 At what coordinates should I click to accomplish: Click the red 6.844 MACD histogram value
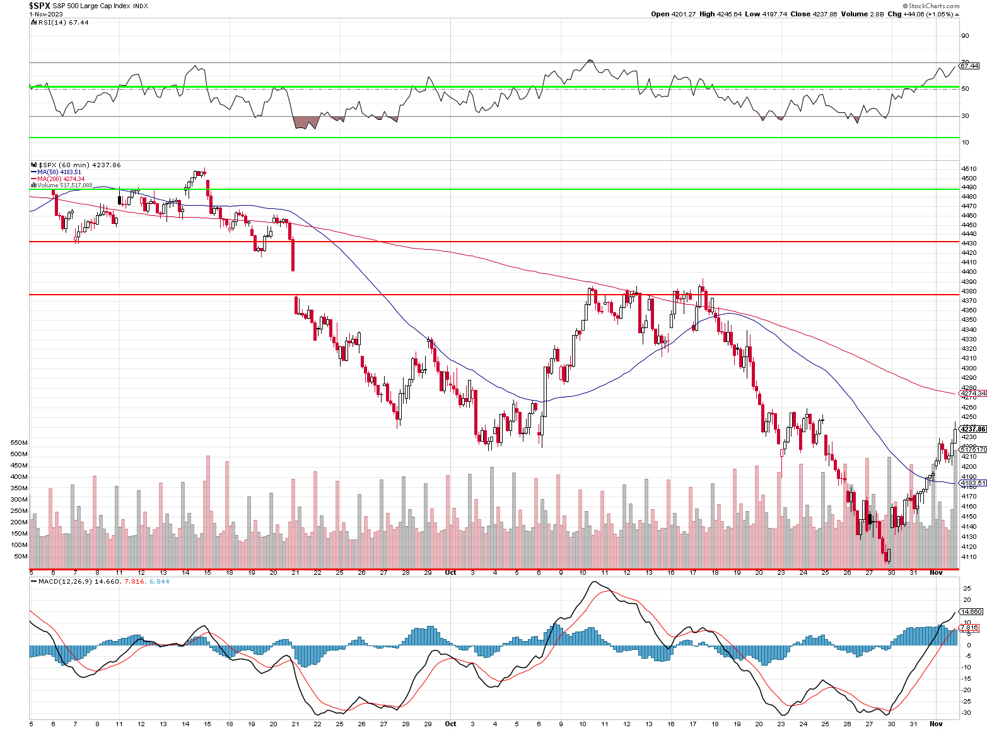(x=159, y=582)
